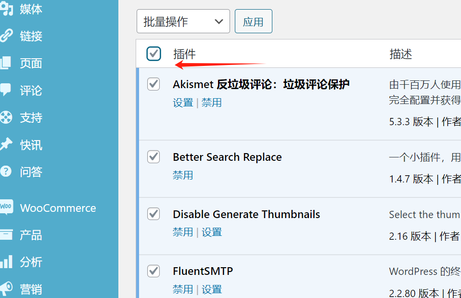This screenshot has height=298, width=461.
Task: Click the pushpin icon beside 快讯
Action: (x=6, y=144)
